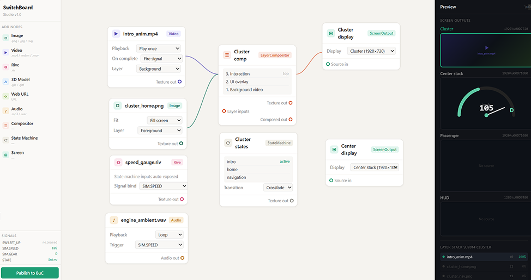Click the Passenger preview showing No source

486,165
